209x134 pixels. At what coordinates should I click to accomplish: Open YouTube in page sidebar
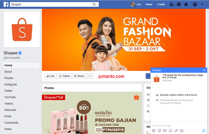point(10,97)
